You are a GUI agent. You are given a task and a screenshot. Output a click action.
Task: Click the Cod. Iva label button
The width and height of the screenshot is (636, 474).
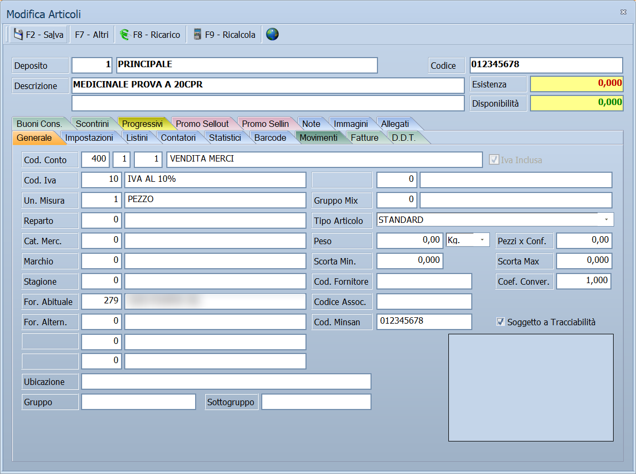50,180
